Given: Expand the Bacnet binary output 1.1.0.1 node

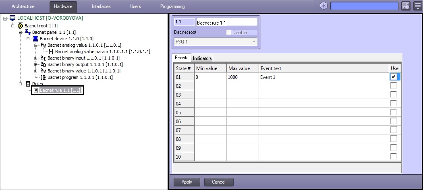Looking at the screenshot, I should coord(36,64).
